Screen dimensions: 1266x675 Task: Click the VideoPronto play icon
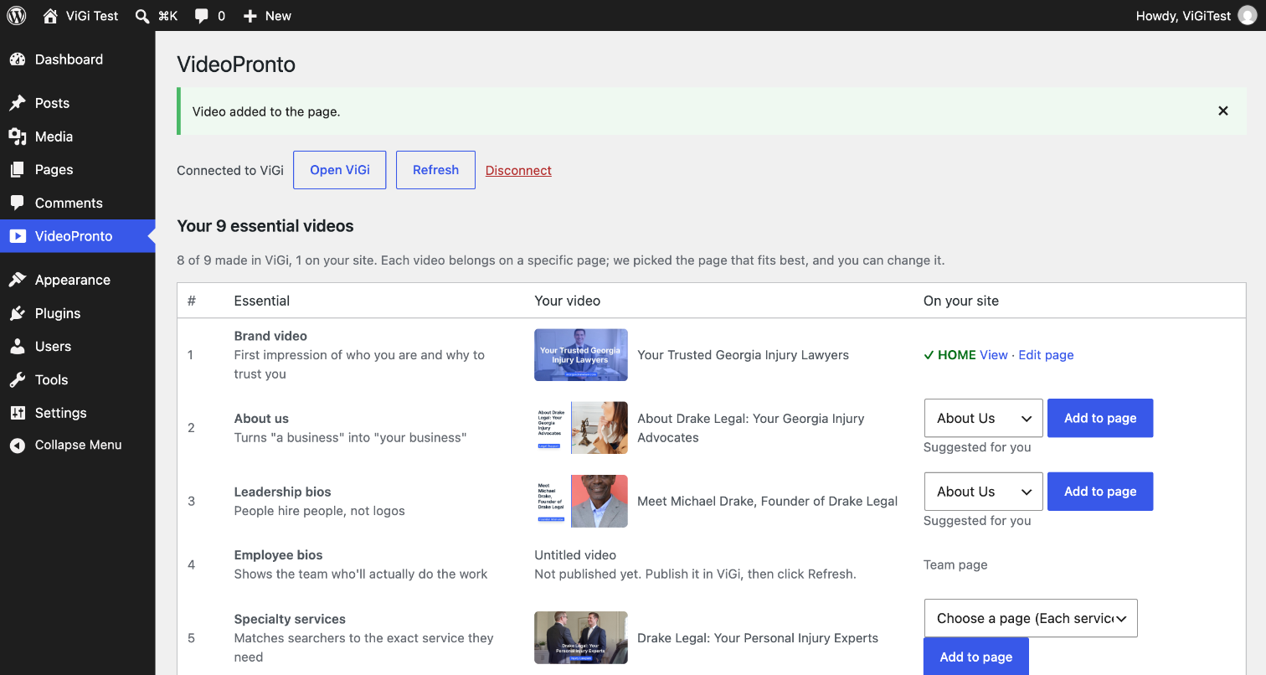pos(18,236)
